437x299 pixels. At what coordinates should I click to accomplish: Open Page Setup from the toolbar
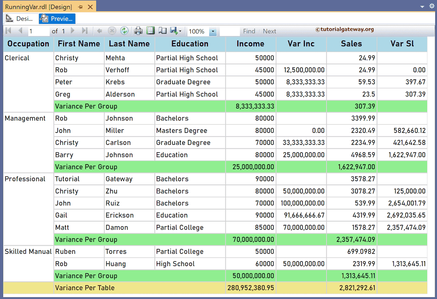(163, 31)
